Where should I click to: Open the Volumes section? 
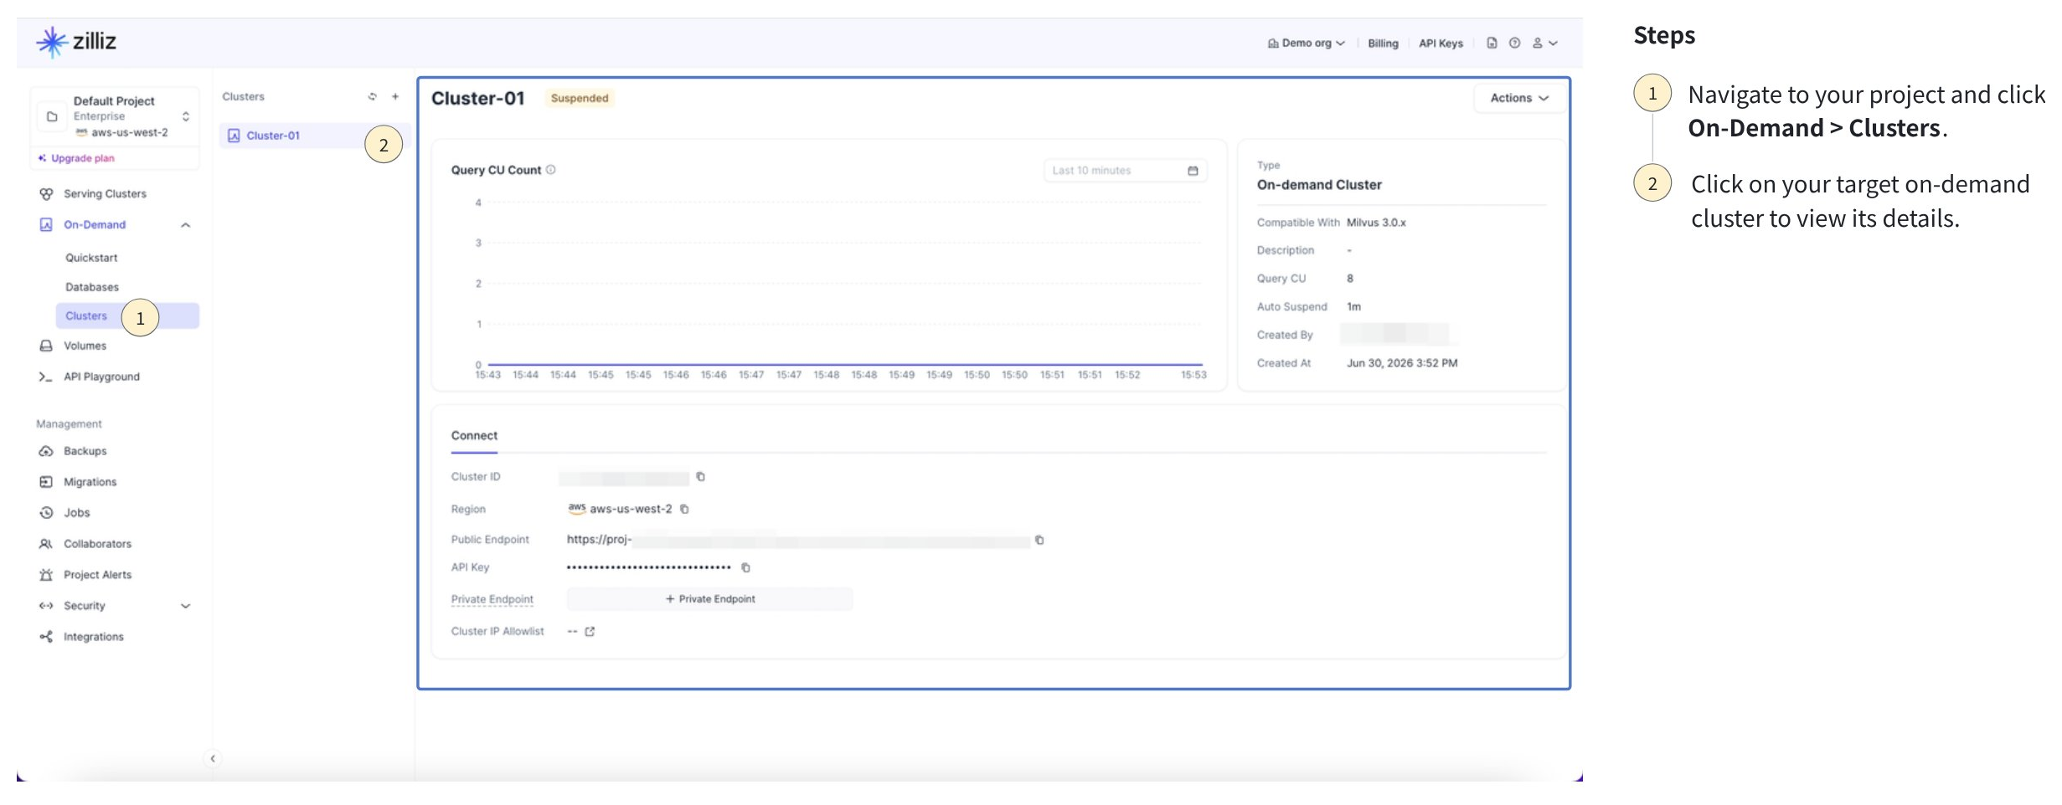click(85, 346)
